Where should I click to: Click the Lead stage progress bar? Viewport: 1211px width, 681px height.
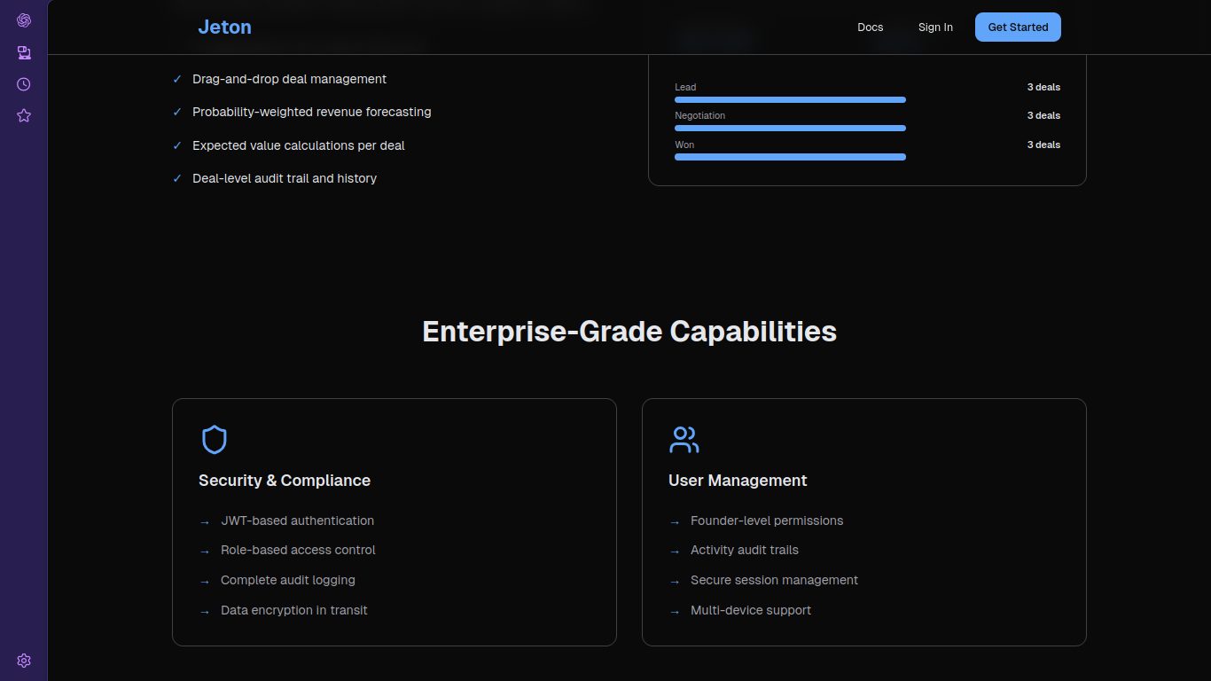click(790, 99)
